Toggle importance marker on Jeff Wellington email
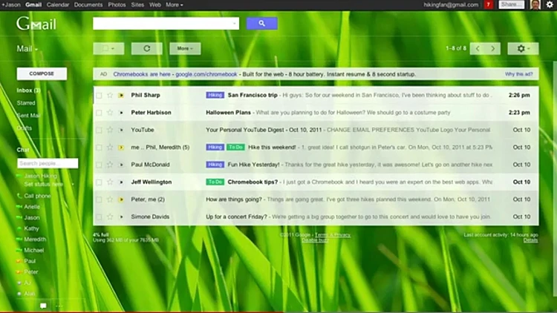557x313 pixels. tap(121, 182)
